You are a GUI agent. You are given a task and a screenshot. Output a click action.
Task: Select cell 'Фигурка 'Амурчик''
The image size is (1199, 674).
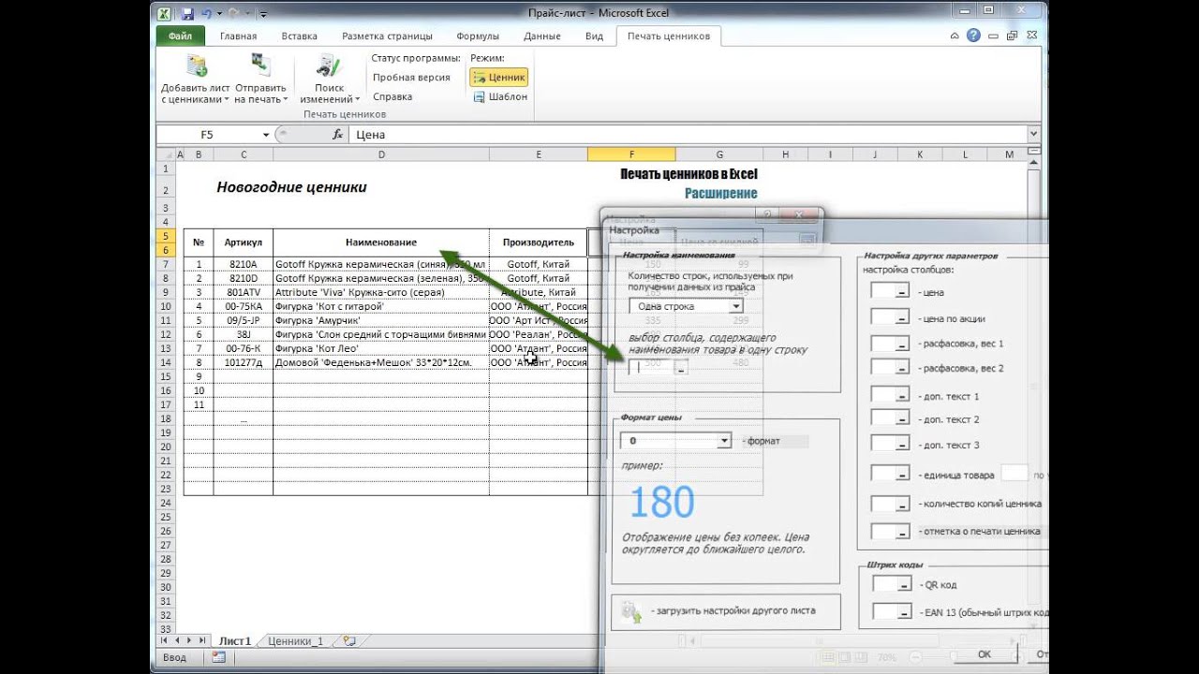(x=381, y=320)
